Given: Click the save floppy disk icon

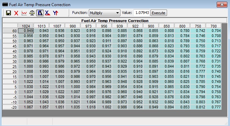Looking at the screenshot, I should click(x=9, y=13).
